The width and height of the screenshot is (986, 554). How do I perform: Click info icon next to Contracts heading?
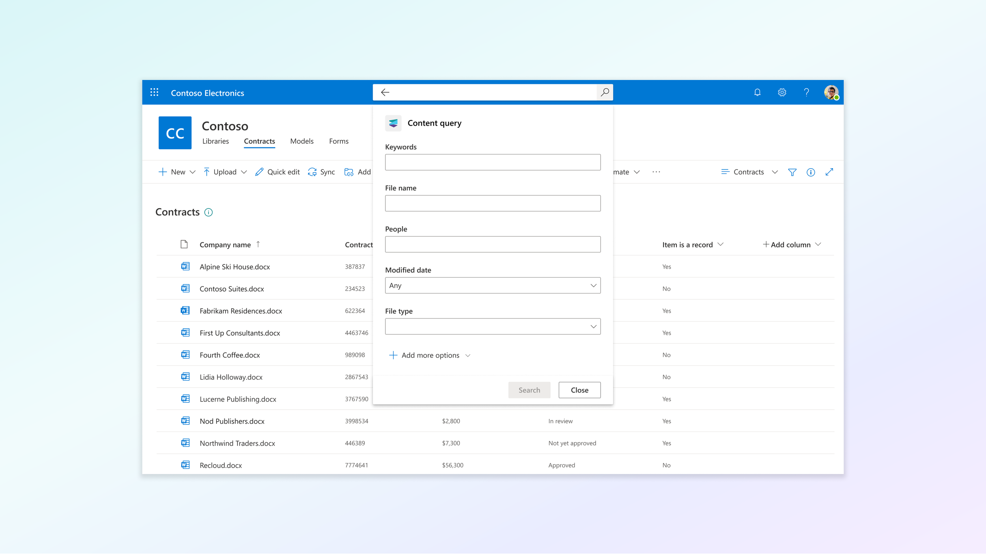209,212
